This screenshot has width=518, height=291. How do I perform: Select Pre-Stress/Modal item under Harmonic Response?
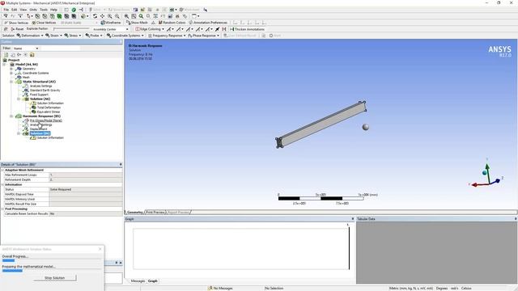point(46,120)
